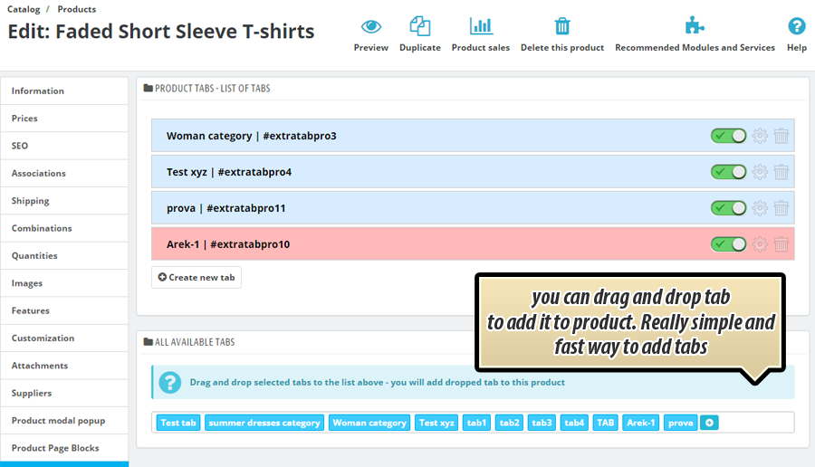Go to Catalog breadcrumb link
Image resolution: width=815 pixels, height=467 pixels.
(24, 9)
